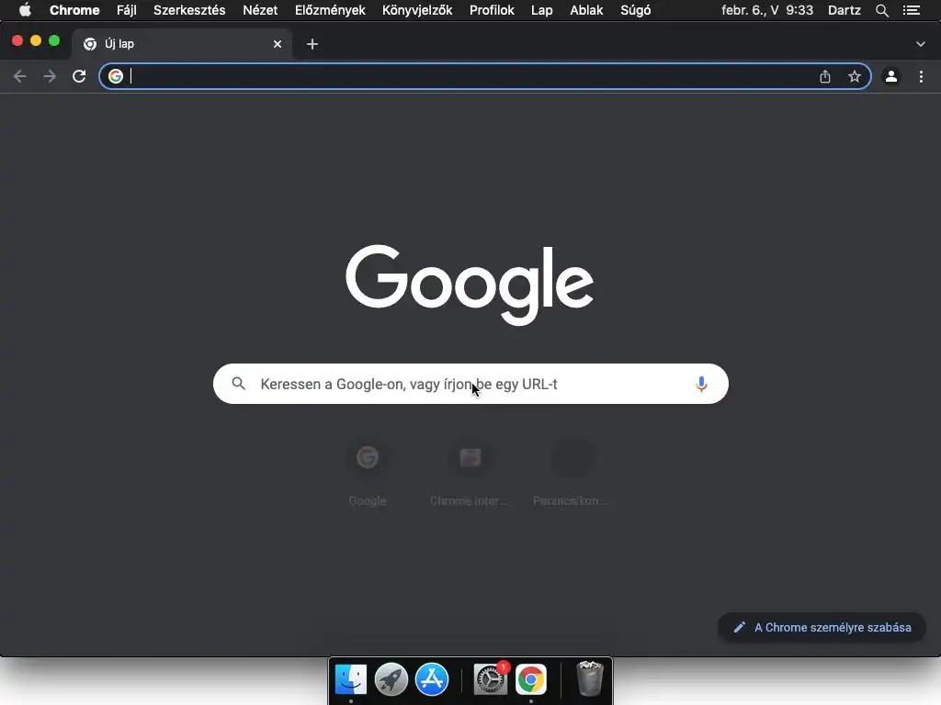Viewport: 941px width, 705px height.
Task: Close the "Új lap" tab
Action: click(278, 44)
